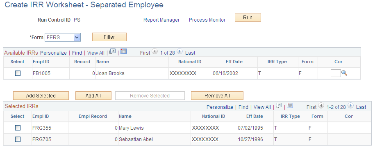Click the Filter button

[109, 37]
